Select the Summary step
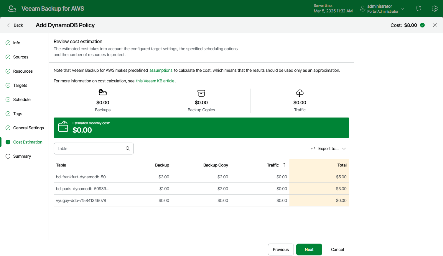The width and height of the screenshot is (443, 256). click(x=22, y=156)
